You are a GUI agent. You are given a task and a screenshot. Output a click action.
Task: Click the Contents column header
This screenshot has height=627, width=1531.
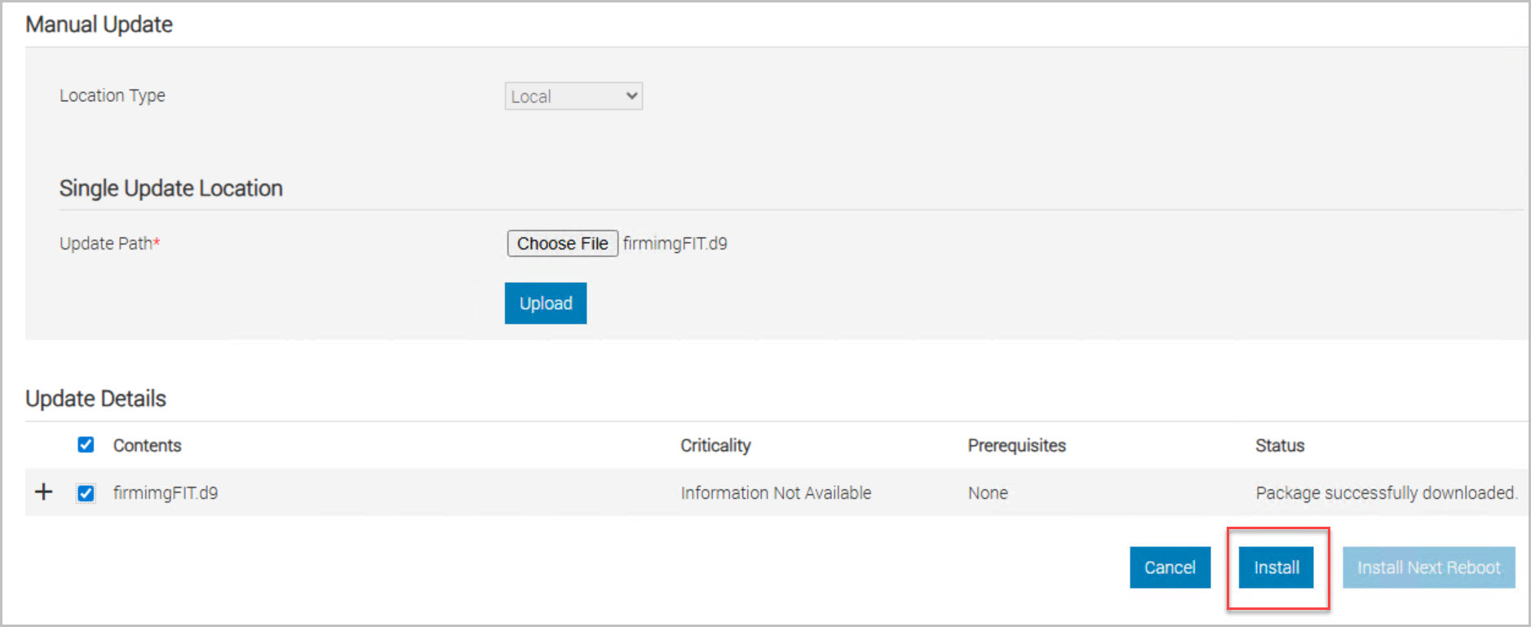tap(147, 445)
